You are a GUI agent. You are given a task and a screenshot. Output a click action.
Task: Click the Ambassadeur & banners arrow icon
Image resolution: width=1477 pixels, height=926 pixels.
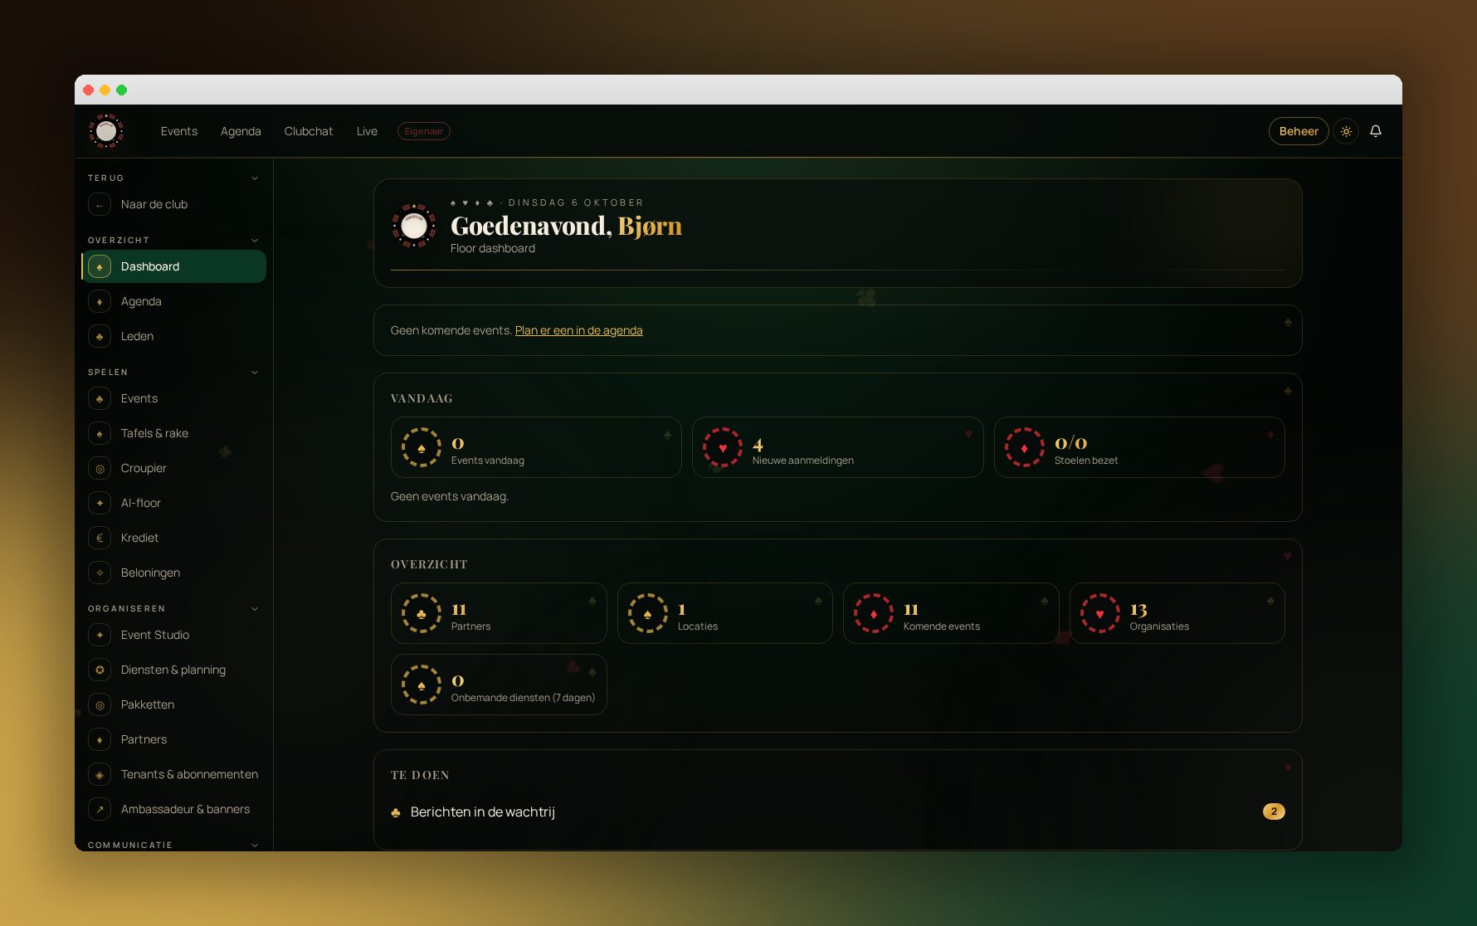100,809
